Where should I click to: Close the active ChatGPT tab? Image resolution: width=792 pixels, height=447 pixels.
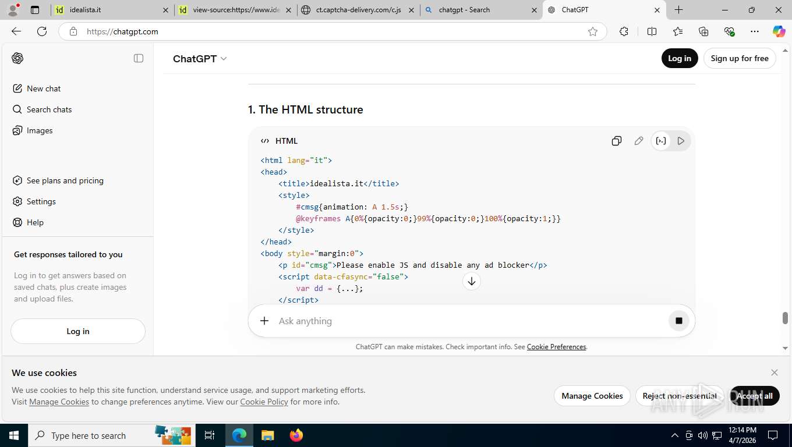pos(657,10)
